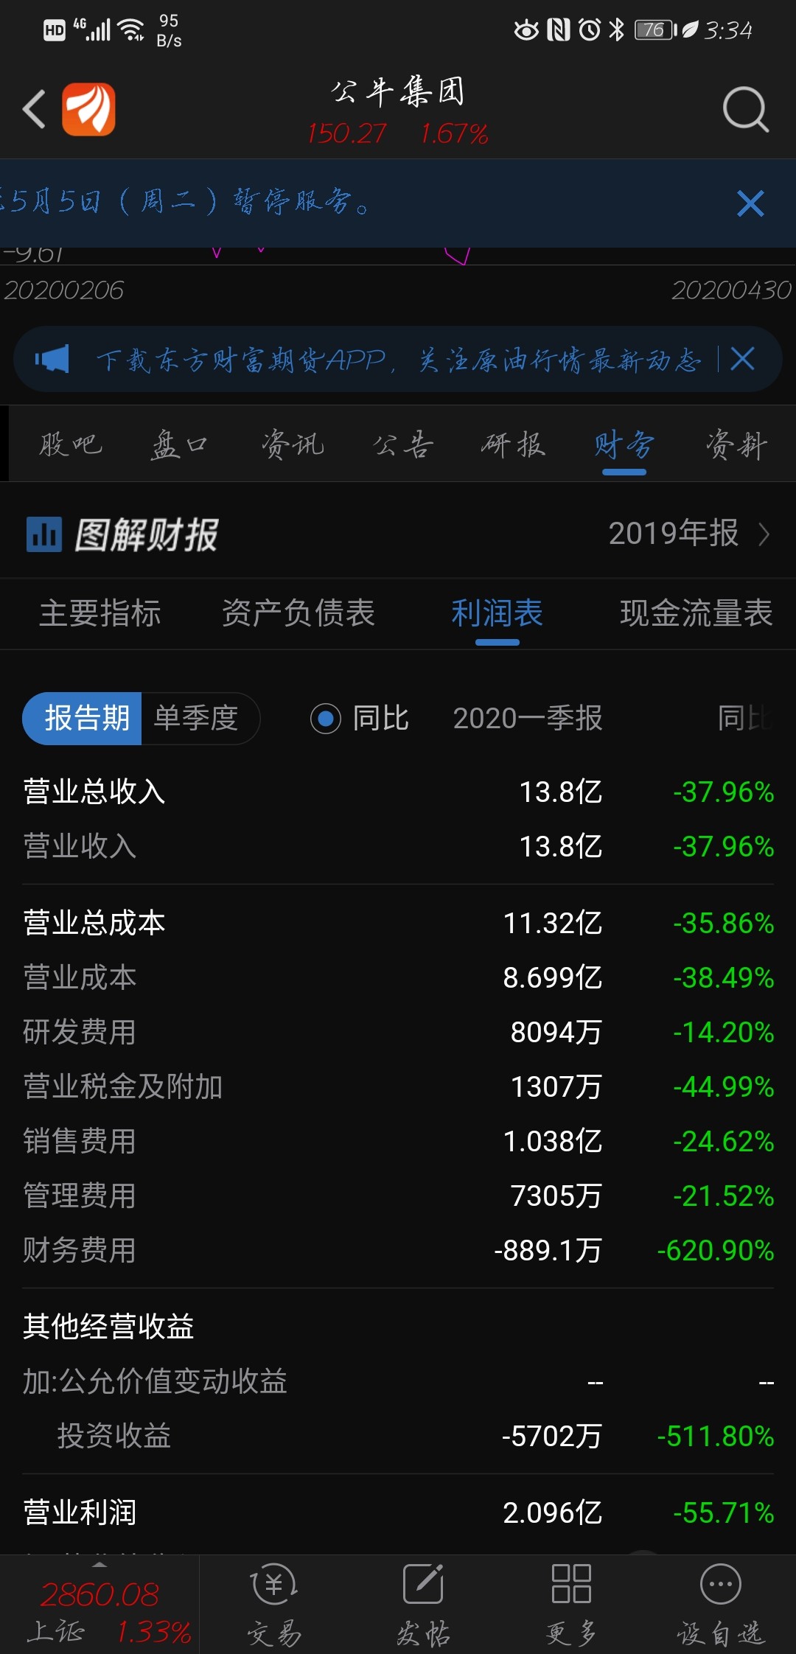Tap the 管理费用 row label

click(80, 1196)
